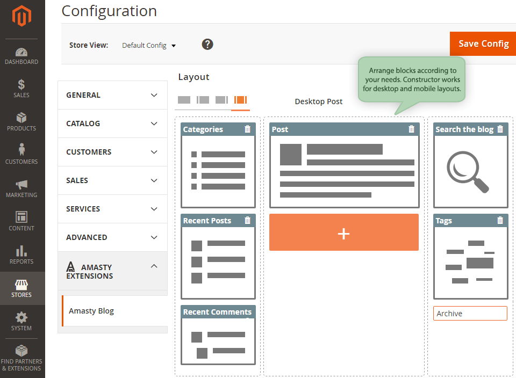Click the Recent Posts trash icon
Screen dimensions: 516x378
pos(247,220)
